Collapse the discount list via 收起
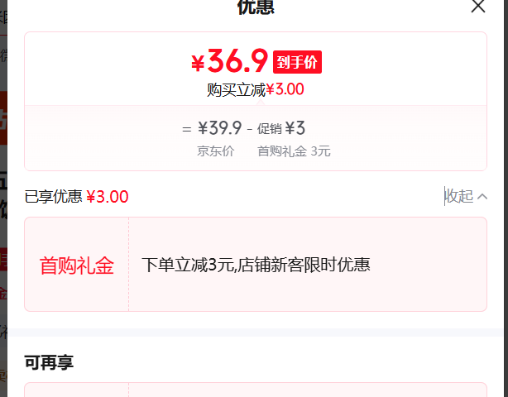Screen dimensions: 508x397 460,196
